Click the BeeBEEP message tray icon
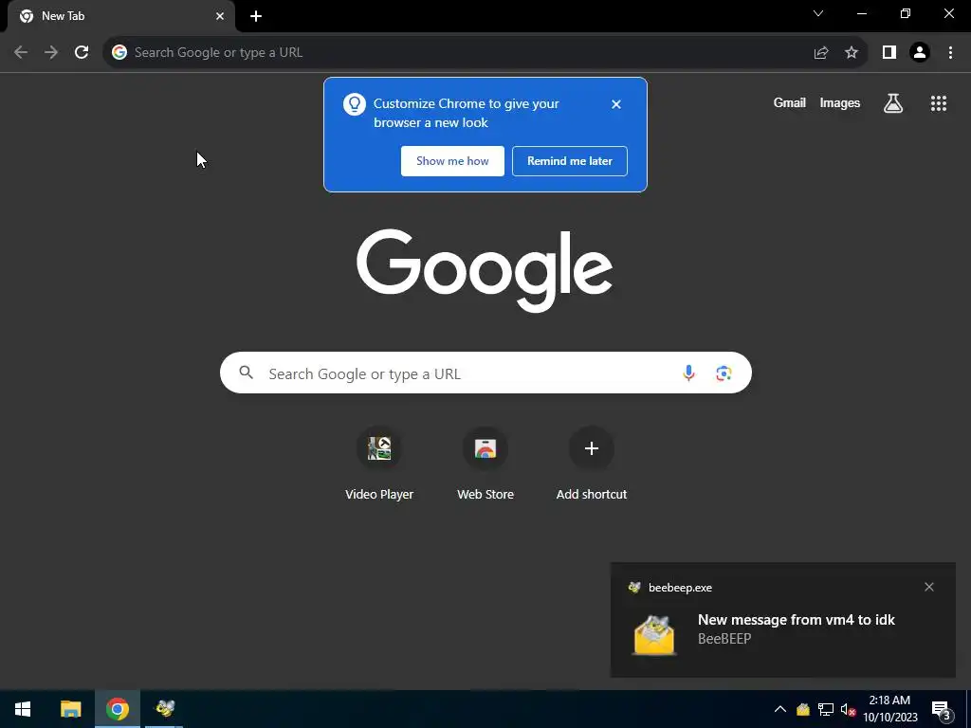 pyautogui.click(x=803, y=709)
